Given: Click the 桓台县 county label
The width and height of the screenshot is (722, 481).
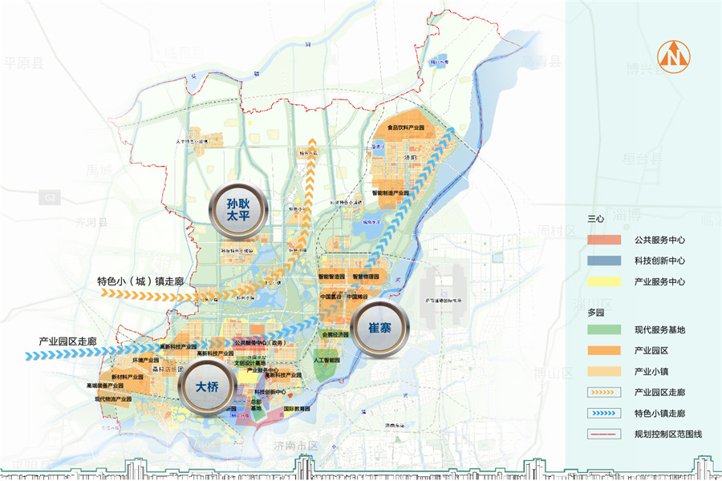Looking at the screenshot, I should [643, 159].
